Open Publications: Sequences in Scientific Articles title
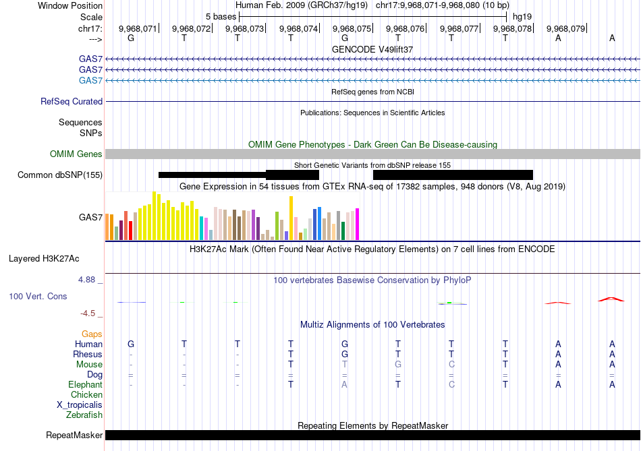The width and height of the screenshot is (641, 451). [372, 113]
